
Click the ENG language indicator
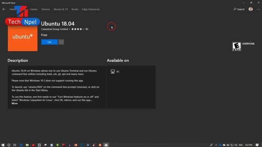(x=241, y=145)
